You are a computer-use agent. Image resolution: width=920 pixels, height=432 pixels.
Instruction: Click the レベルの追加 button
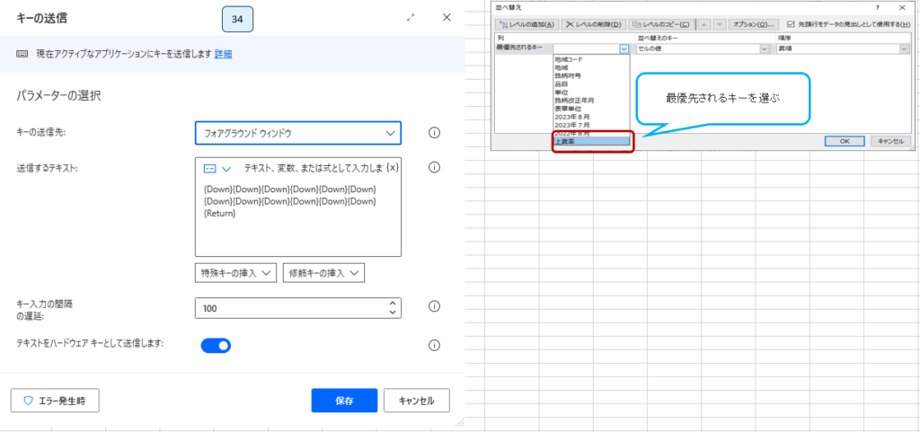tap(526, 24)
